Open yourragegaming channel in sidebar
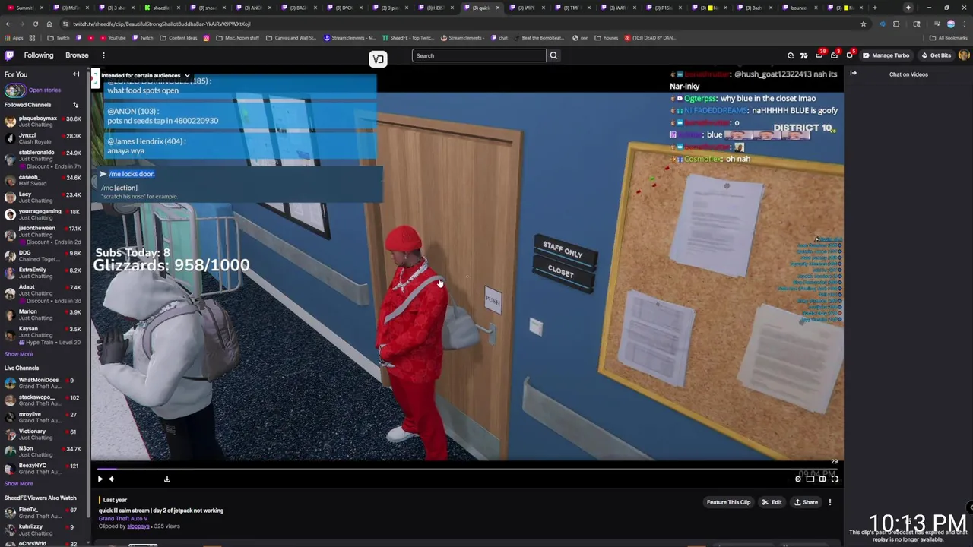This screenshot has height=547, width=973. 43,215
